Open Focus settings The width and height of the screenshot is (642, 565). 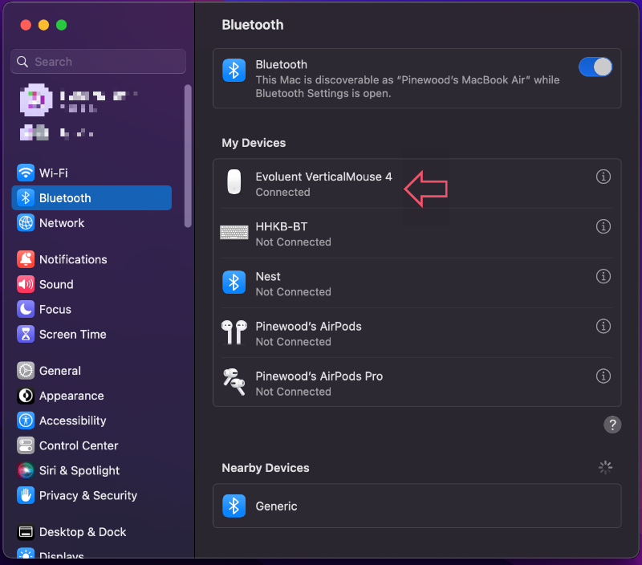(x=91, y=310)
